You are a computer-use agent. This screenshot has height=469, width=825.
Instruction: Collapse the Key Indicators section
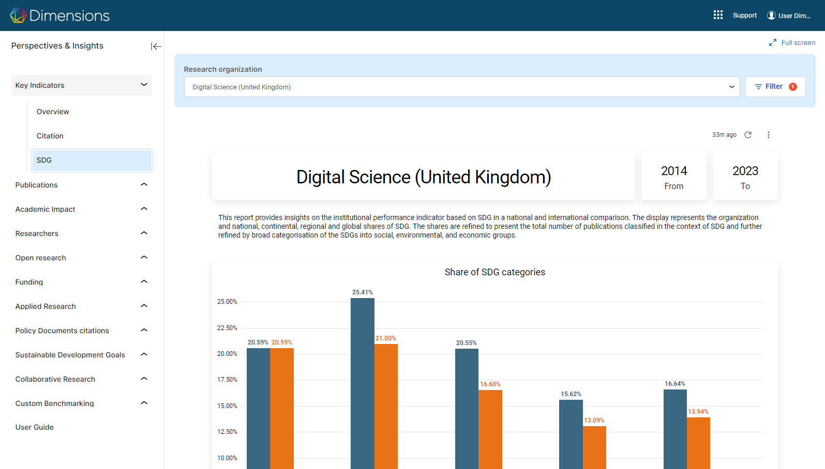81,85
